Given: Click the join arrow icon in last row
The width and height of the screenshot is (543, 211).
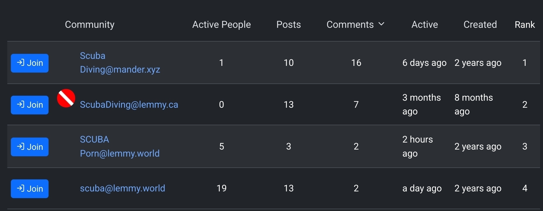Looking at the screenshot, I should pos(20,188).
